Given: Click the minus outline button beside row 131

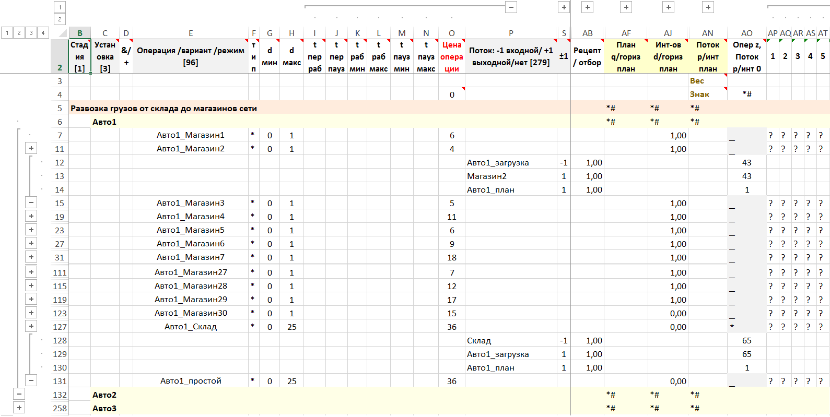Looking at the screenshot, I should pos(31,380).
